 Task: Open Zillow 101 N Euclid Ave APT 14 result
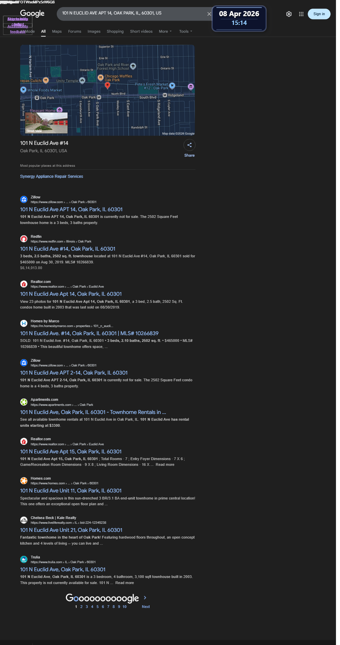click(x=71, y=209)
